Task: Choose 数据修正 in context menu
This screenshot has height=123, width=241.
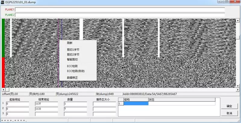Action: pos(72,77)
